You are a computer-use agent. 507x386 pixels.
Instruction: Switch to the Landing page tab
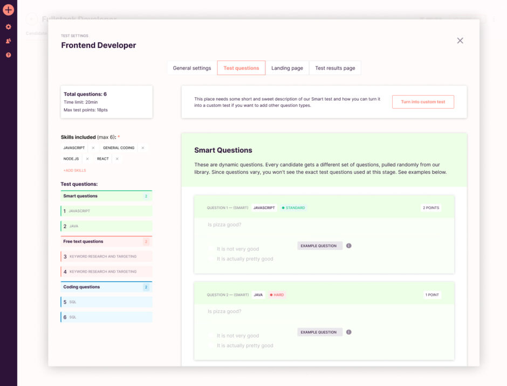pos(286,68)
